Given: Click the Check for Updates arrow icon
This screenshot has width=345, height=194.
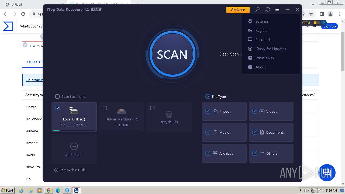Looking at the screenshot, I should click(x=250, y=49).
